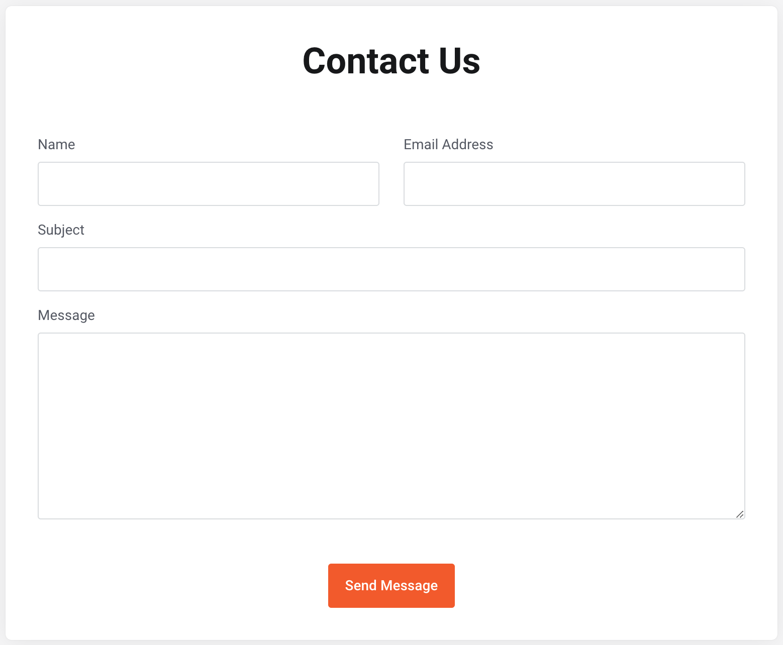Click the word Send on the orange button
The image size is (783, 645).
(x=361, y=585)
